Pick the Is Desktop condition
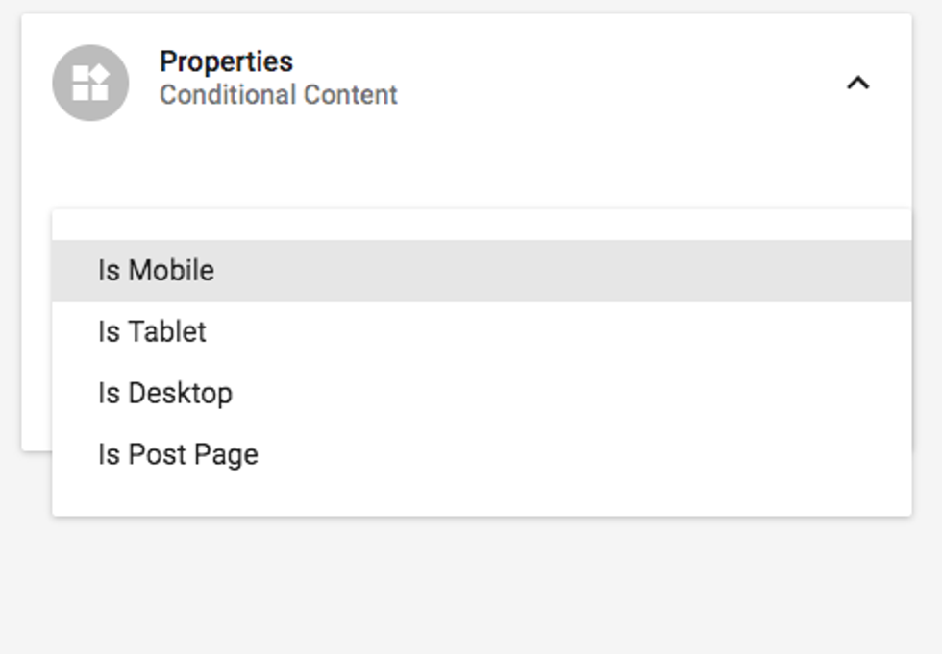Image resolution: width=942 pixels, height=654 pixels. coord(164,394)
